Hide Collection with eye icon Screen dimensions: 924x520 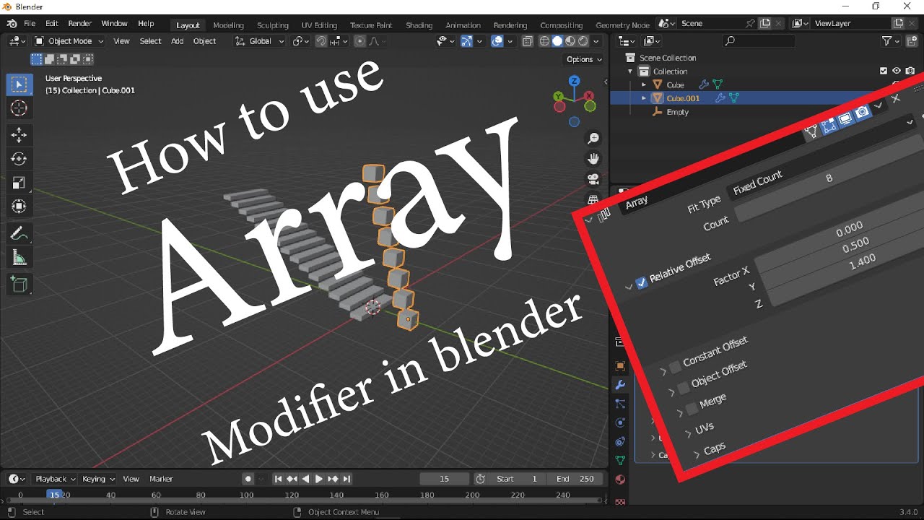897,71
